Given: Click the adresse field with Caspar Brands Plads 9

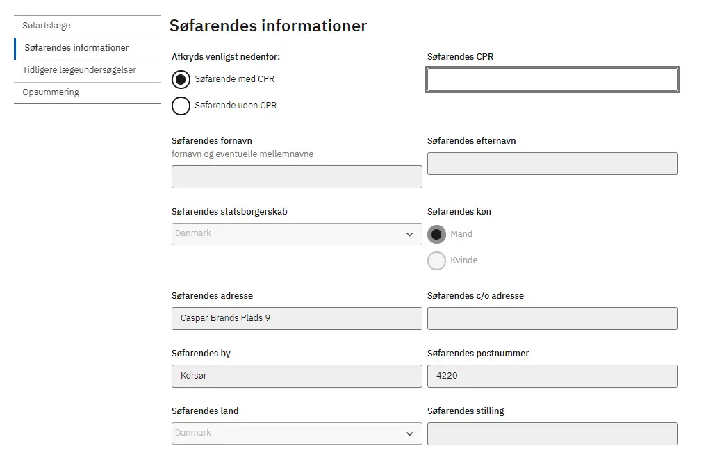Looking at the screenshot, I should click(x=297, y=319).
